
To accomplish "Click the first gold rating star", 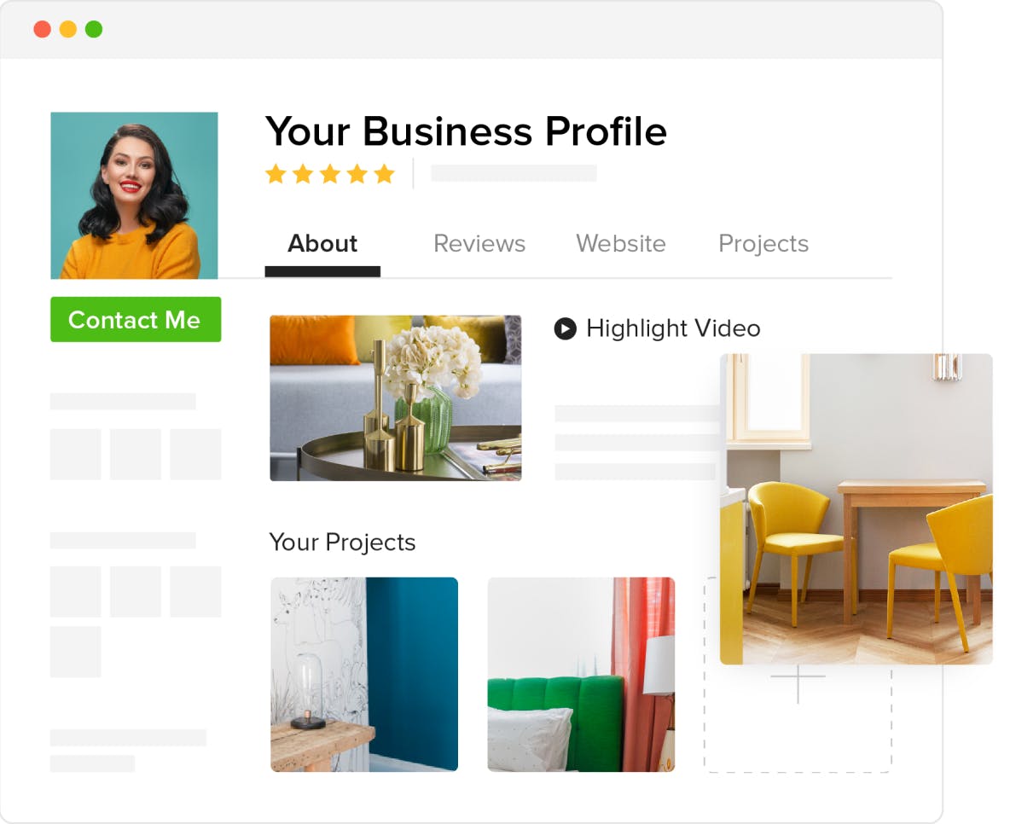I will coord(276,173).
